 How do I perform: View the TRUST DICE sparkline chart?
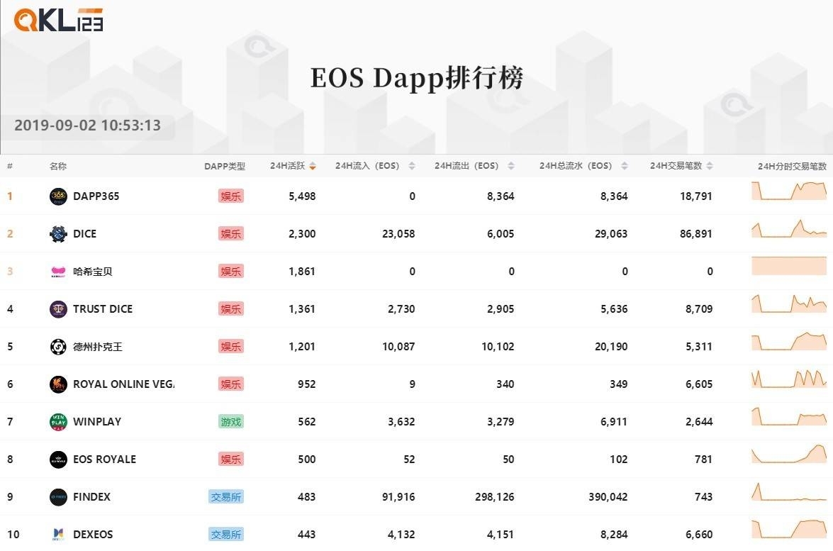click(x=789, y=304)
